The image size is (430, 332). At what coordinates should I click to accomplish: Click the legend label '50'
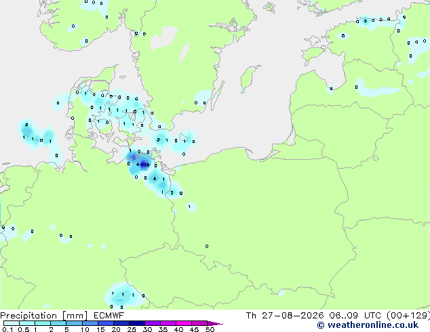[x=210, y=329]
